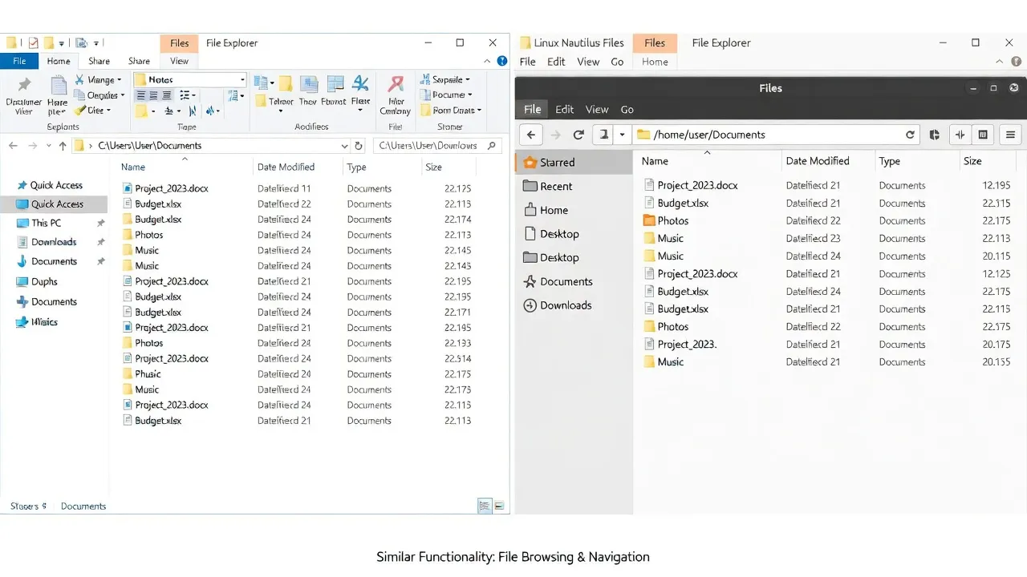The width and height of the screenshot is (1027, 577).
Task: Click search magnifier icon in File Explorer
Action: coord(492,146)
